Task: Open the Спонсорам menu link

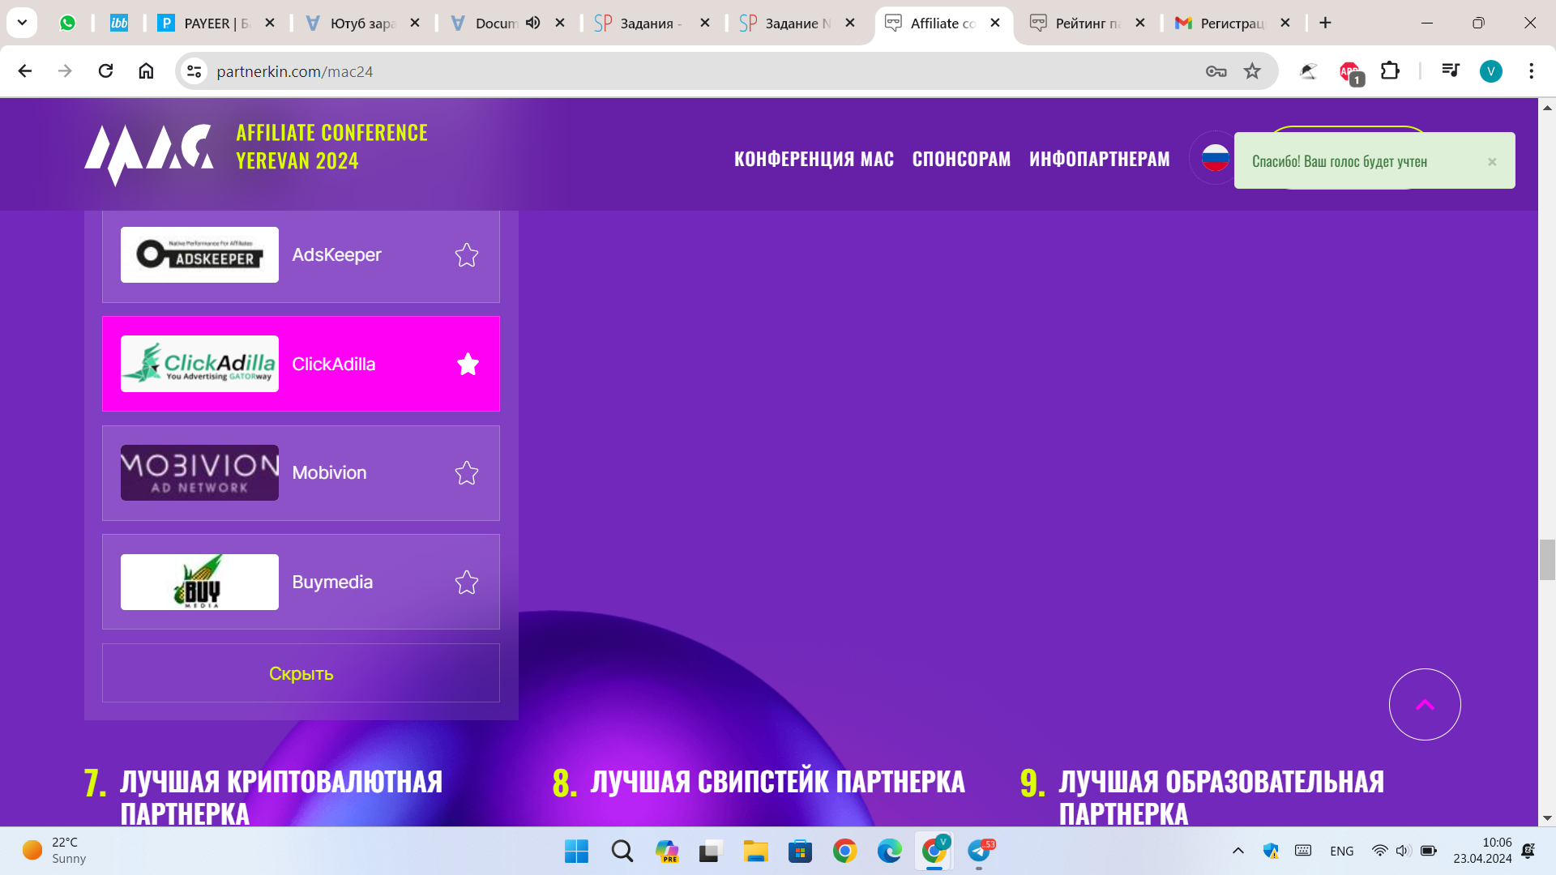Action: coord(961,159)
